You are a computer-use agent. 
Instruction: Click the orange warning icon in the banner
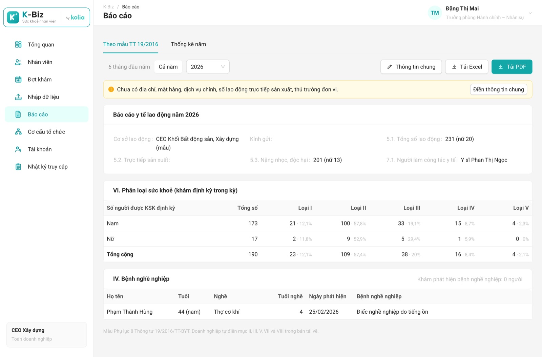pyautogui.click(x=111, y=89)
